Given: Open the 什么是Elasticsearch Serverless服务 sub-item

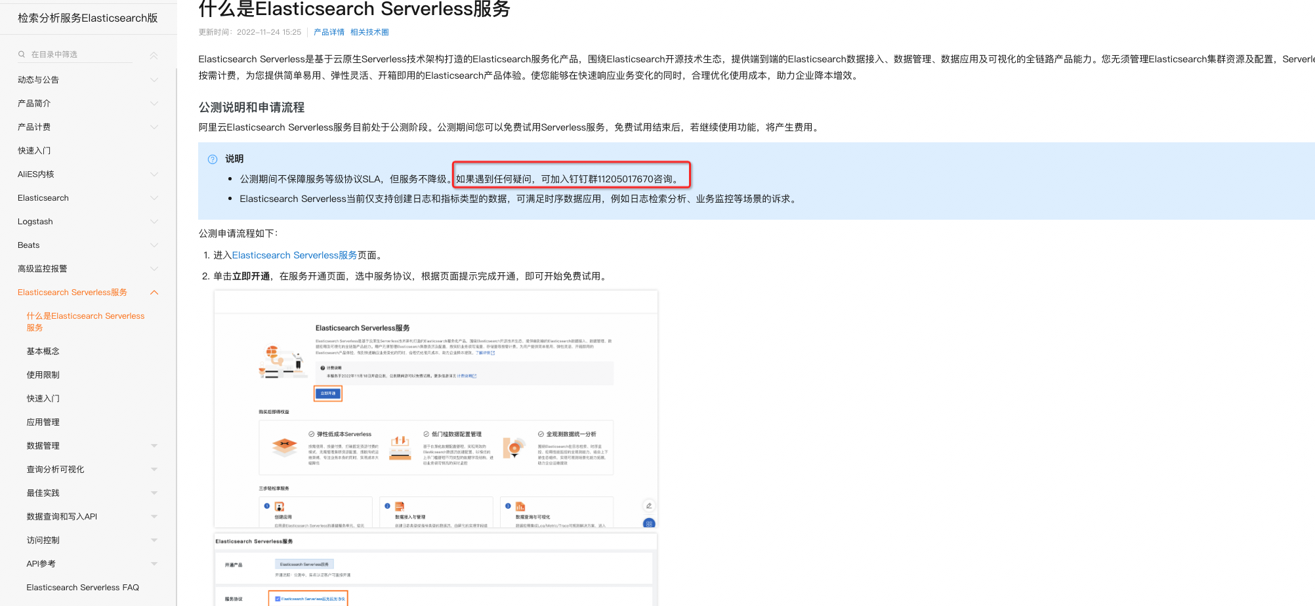Looking at the screenshot, I should [85, 322].
